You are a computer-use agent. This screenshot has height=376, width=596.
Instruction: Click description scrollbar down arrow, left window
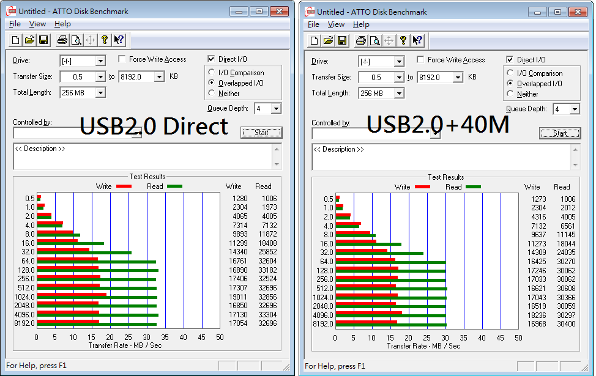277,164
